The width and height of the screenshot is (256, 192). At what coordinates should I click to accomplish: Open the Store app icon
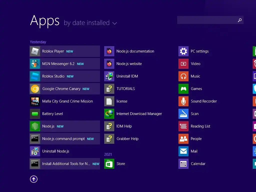coord(109,164)
